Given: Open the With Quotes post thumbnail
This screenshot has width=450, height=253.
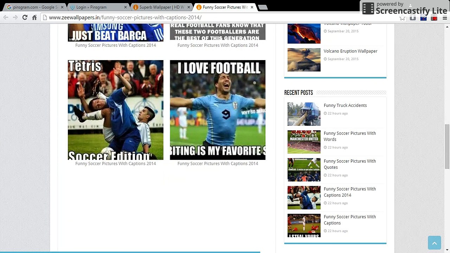Looking at the screenshot, I should click(x=304, y=170).
